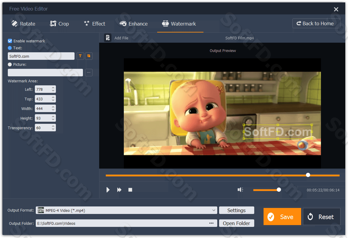Browse for a watermark picture file
The image size is (348, 238).
(x=89, y=72)
